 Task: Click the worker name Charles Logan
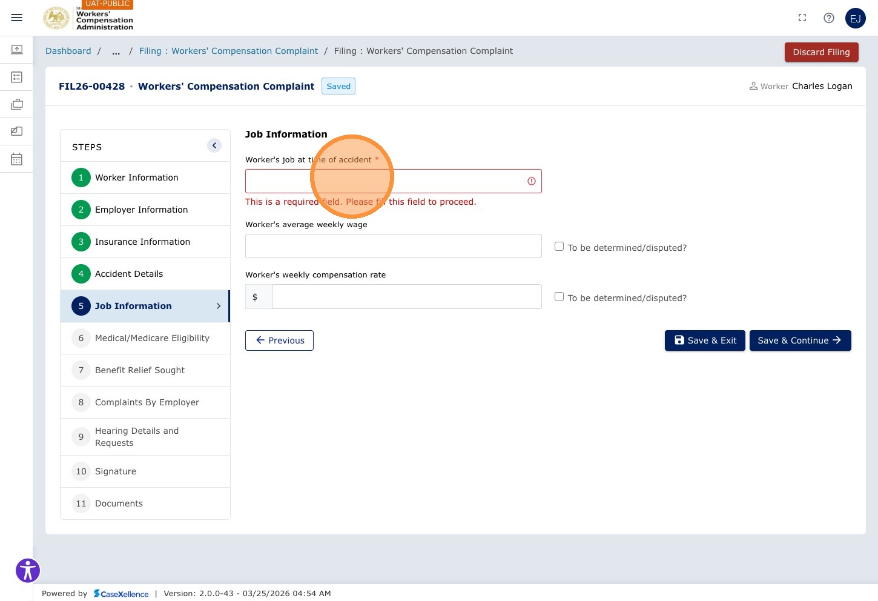[x=822, y=86]
